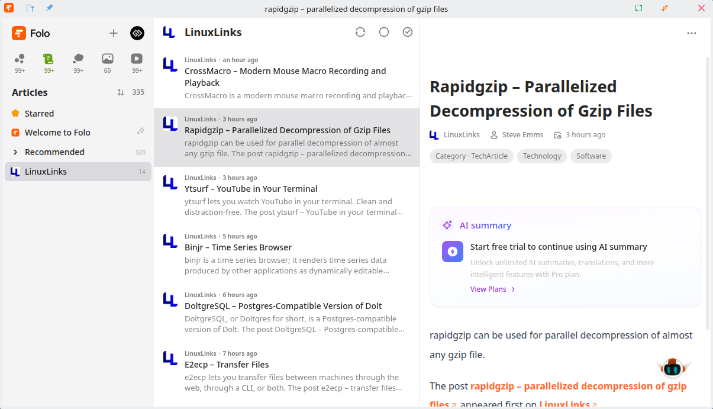Open the article three-dot more menu
Image resolution: width=713 pixels, height=409 pixels.
pyautogui.click(x=691, y=33)
